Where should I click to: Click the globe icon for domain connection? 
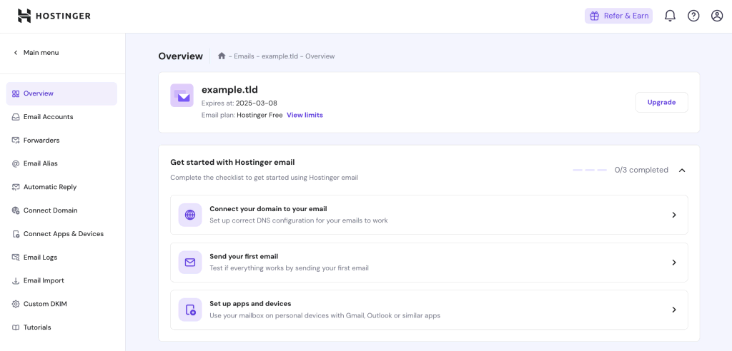190,215
